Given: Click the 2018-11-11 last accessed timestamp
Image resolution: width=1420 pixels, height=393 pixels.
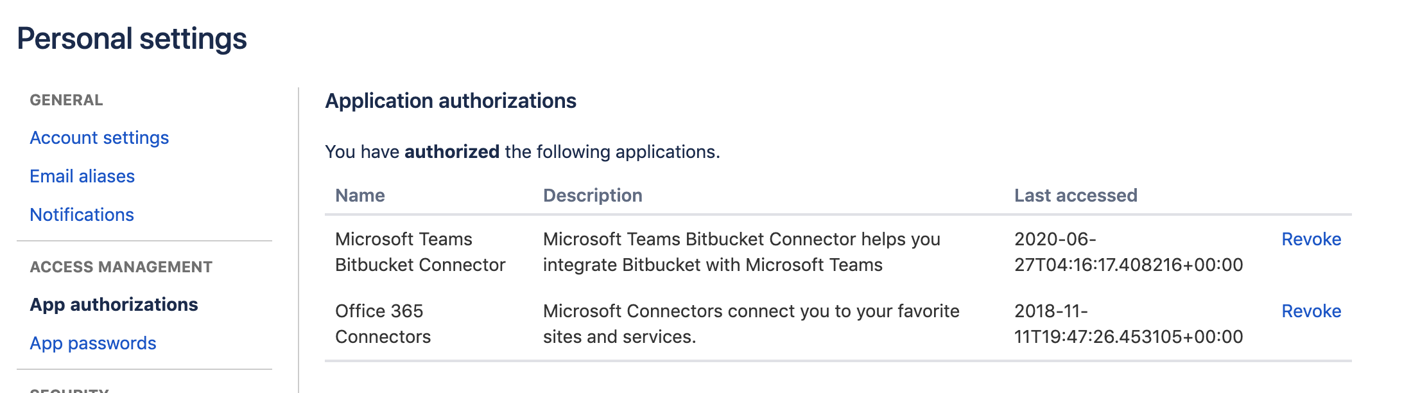Looking at the screenshot, I should point(1128,324).
